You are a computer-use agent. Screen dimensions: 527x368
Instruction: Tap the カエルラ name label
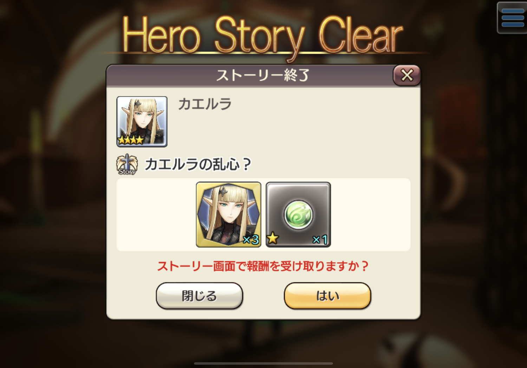click(205, 104)
